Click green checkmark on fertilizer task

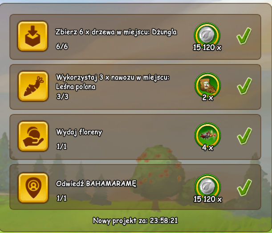tap(244, 85)
